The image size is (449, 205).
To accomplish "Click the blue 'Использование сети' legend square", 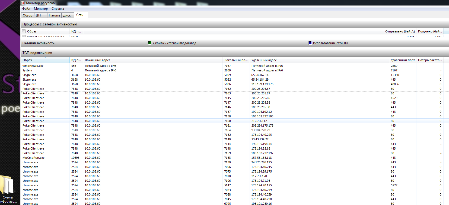I will [310, 43].
